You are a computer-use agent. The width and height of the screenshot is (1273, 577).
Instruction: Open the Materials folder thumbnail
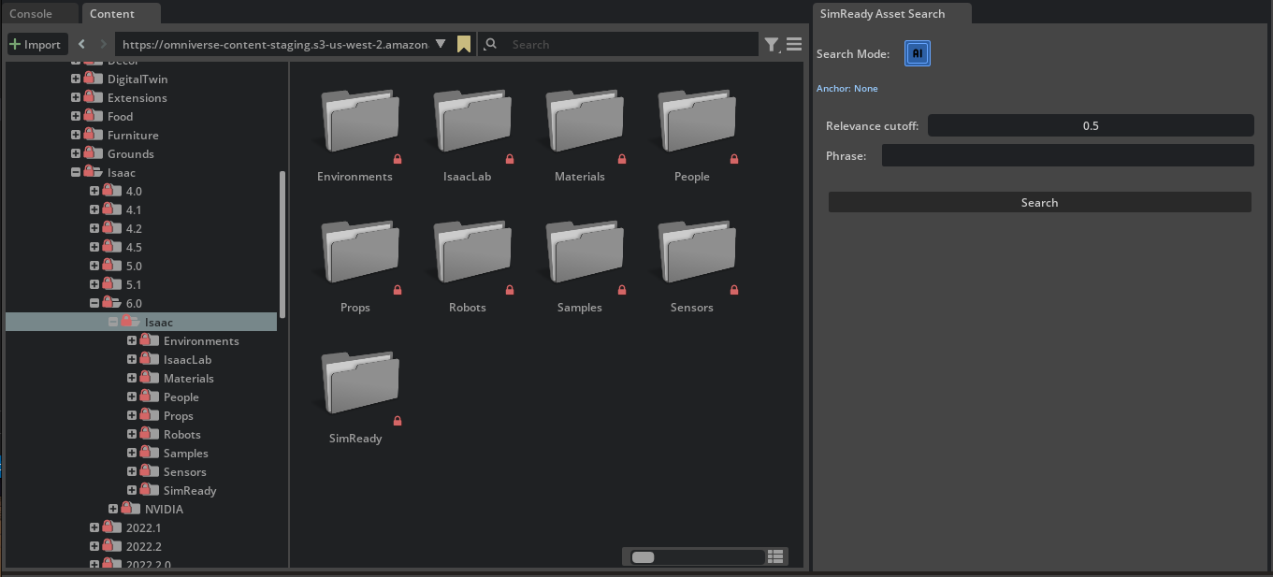pyautogui.click(x=585, y=122)
